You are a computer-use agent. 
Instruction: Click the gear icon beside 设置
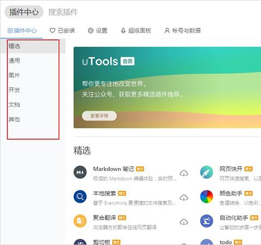pyautogui.click(x=90, y=30)
